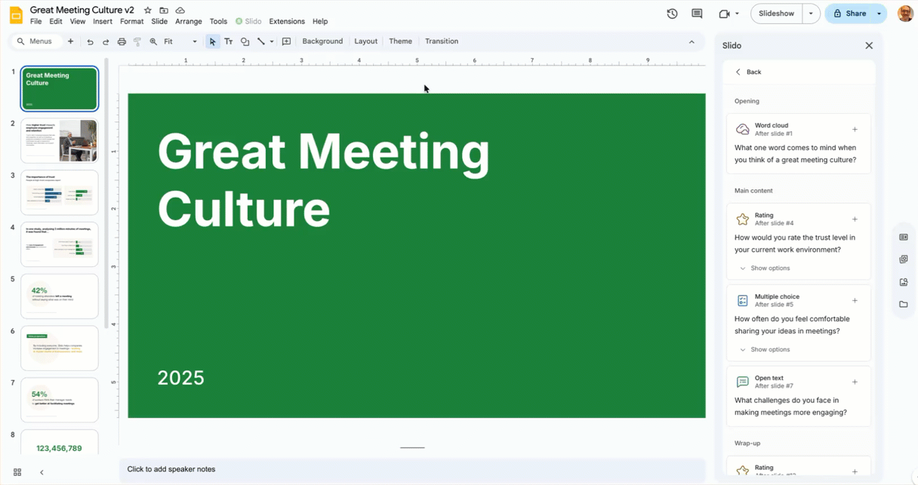This screenshot has width=918, height=485.
Task: Open the video call dropdown arrow
Action: coord(737,14)
